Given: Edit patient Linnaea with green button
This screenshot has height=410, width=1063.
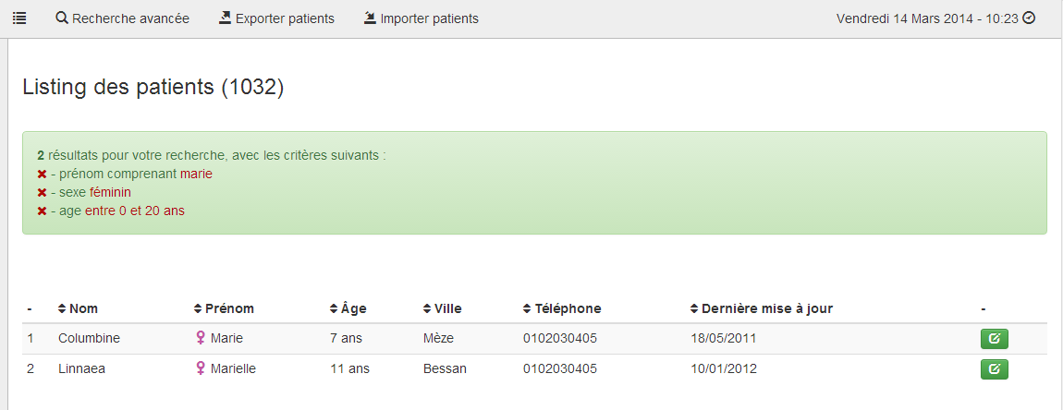Looking at the screenshot, I should coord(994,369).
